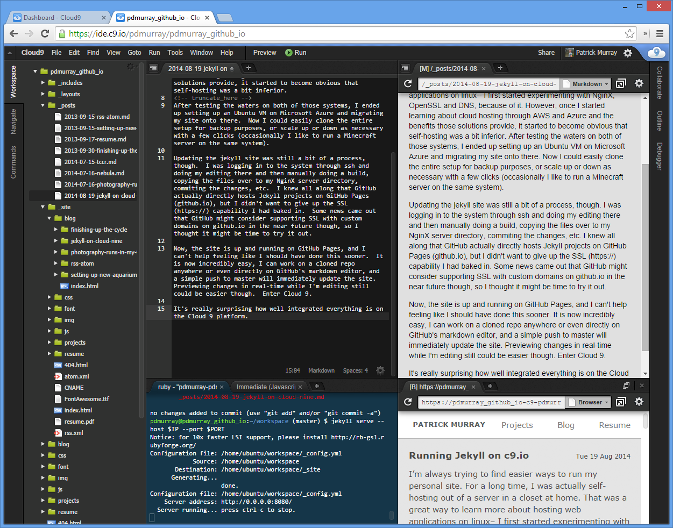Image resolution: width=673 pixels, height=528 pixels.
Task: Click the green Run button
Action: [296, 53]
